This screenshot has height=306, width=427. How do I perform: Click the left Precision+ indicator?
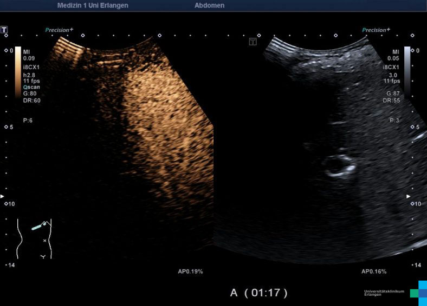pyautogui.click(x=59, y=30)
